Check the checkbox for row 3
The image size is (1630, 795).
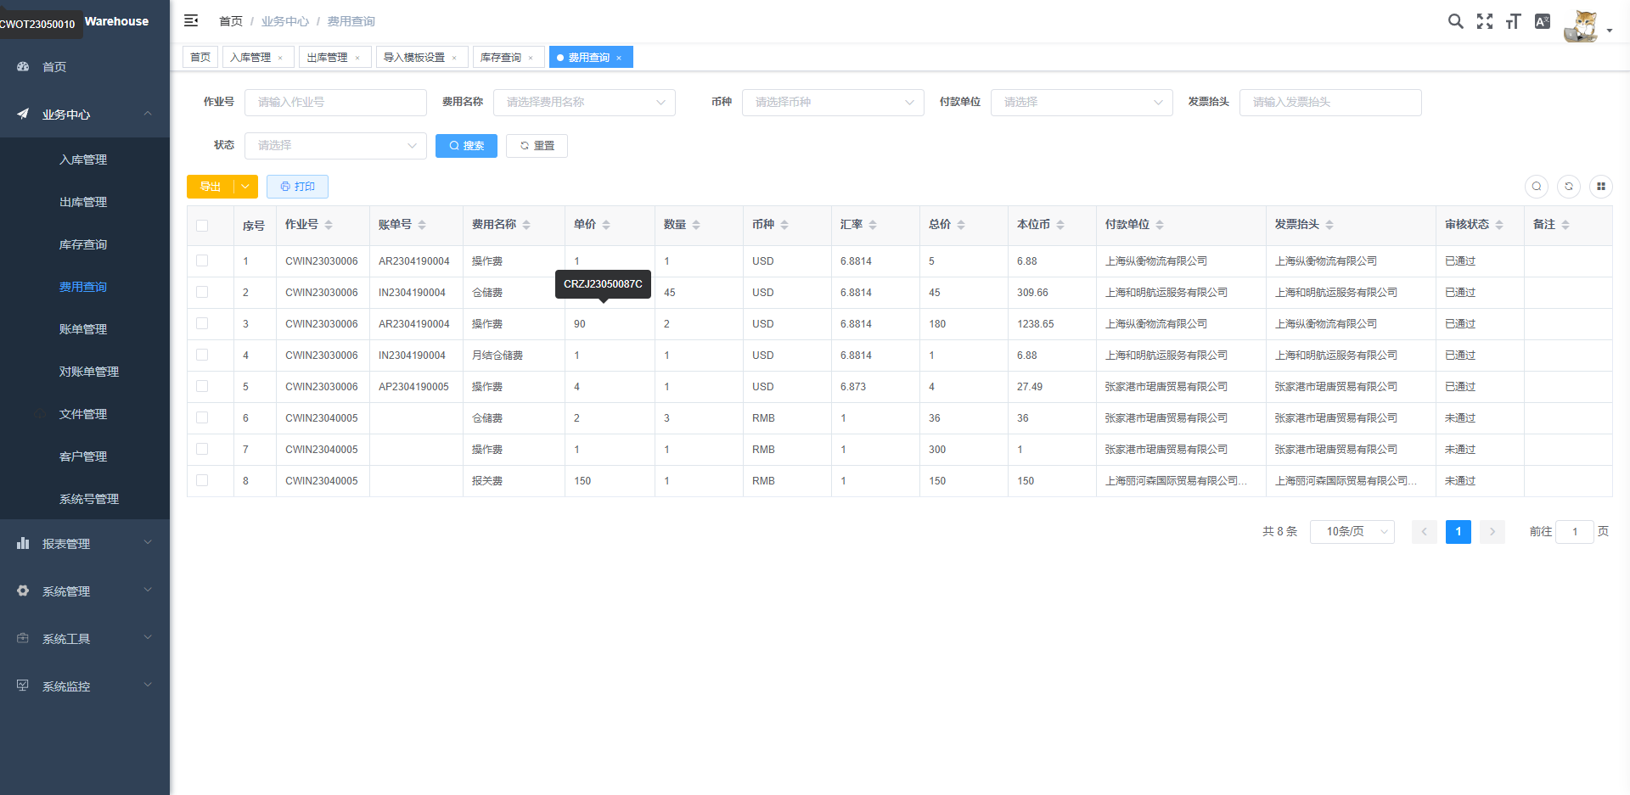tap(202, 323)
